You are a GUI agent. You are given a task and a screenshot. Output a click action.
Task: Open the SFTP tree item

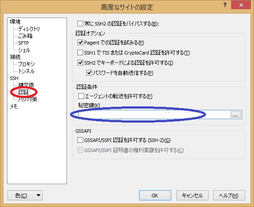23,43
